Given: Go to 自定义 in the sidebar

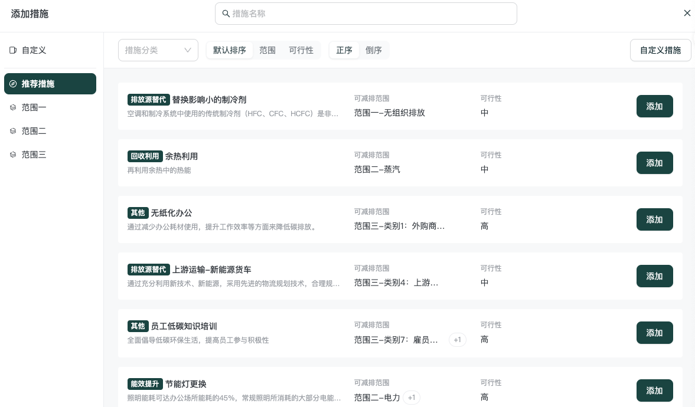Looking at the screenshot, I should pos(34,51).
